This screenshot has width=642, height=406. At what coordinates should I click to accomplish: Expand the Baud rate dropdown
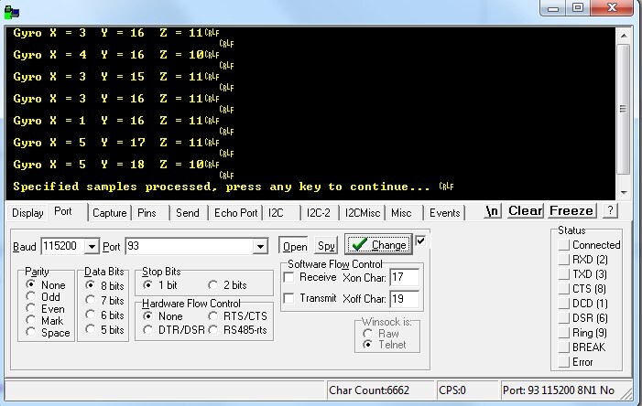[92, 247]
